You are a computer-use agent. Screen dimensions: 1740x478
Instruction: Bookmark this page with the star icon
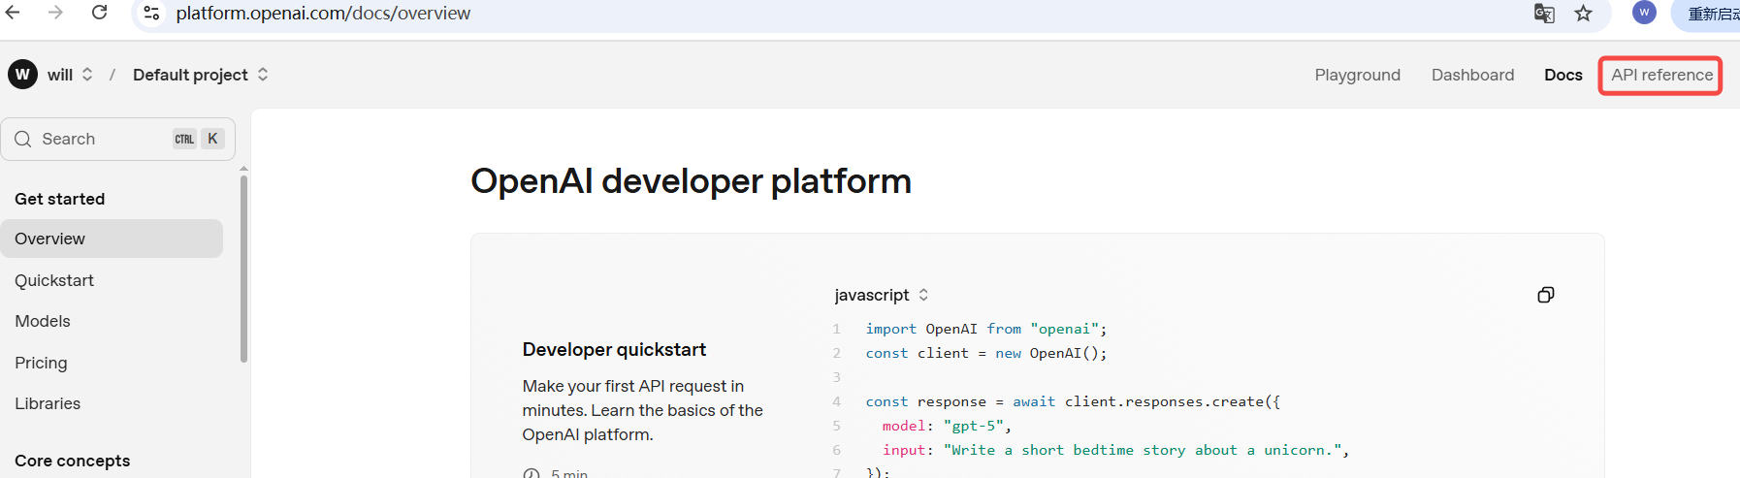click(x=1584, y=13)
